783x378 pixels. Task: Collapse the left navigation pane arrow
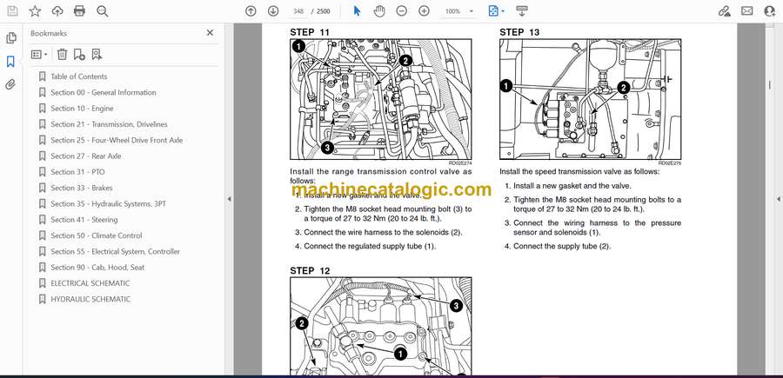(229, 199)
